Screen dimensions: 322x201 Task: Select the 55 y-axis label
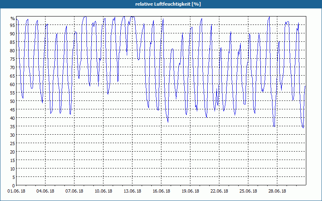click(13, 93)
